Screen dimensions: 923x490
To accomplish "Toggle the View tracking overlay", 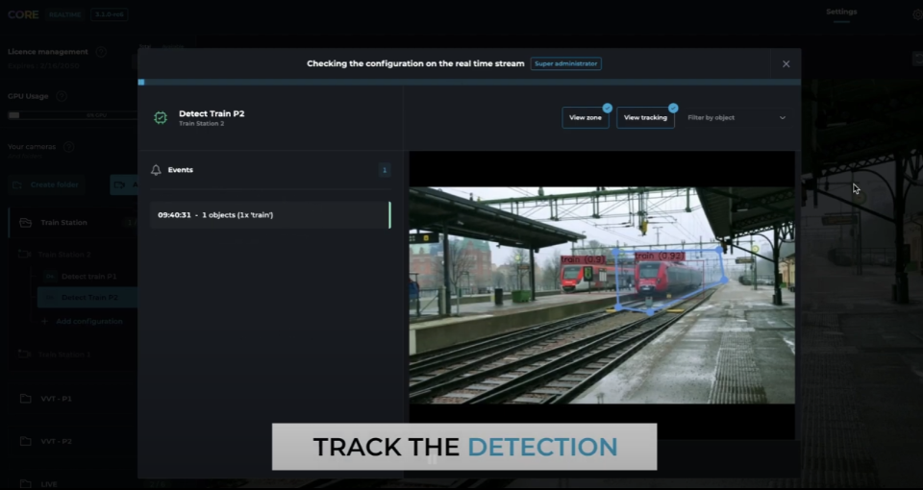I will click(645, 117).
